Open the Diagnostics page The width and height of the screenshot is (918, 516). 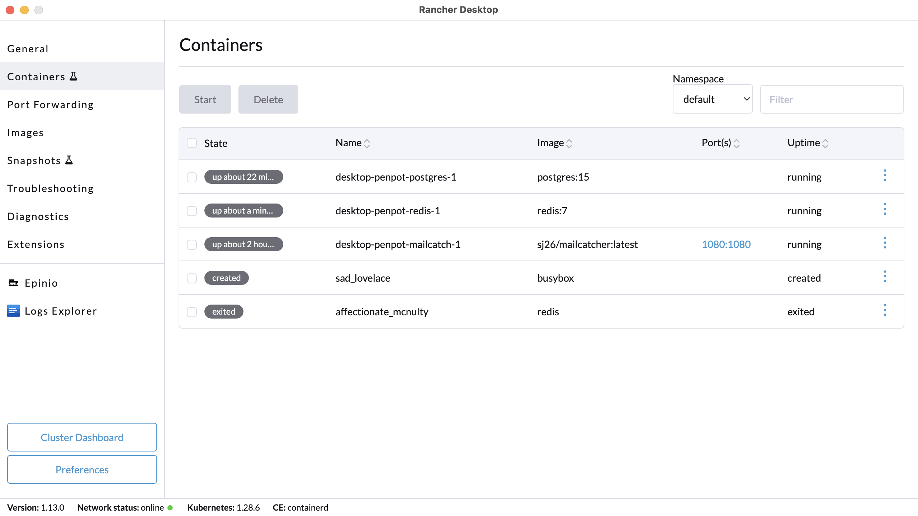click(82, 216)
